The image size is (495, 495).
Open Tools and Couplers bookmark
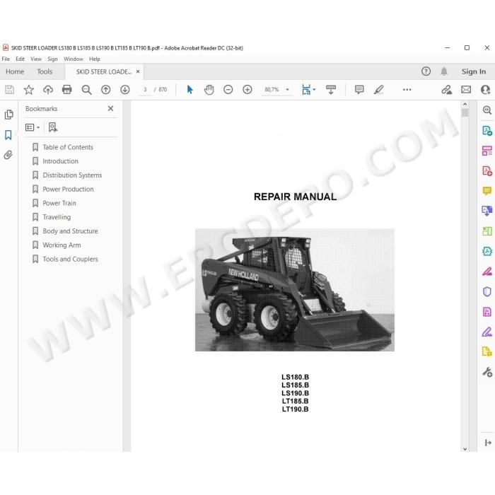coord(71,260)
